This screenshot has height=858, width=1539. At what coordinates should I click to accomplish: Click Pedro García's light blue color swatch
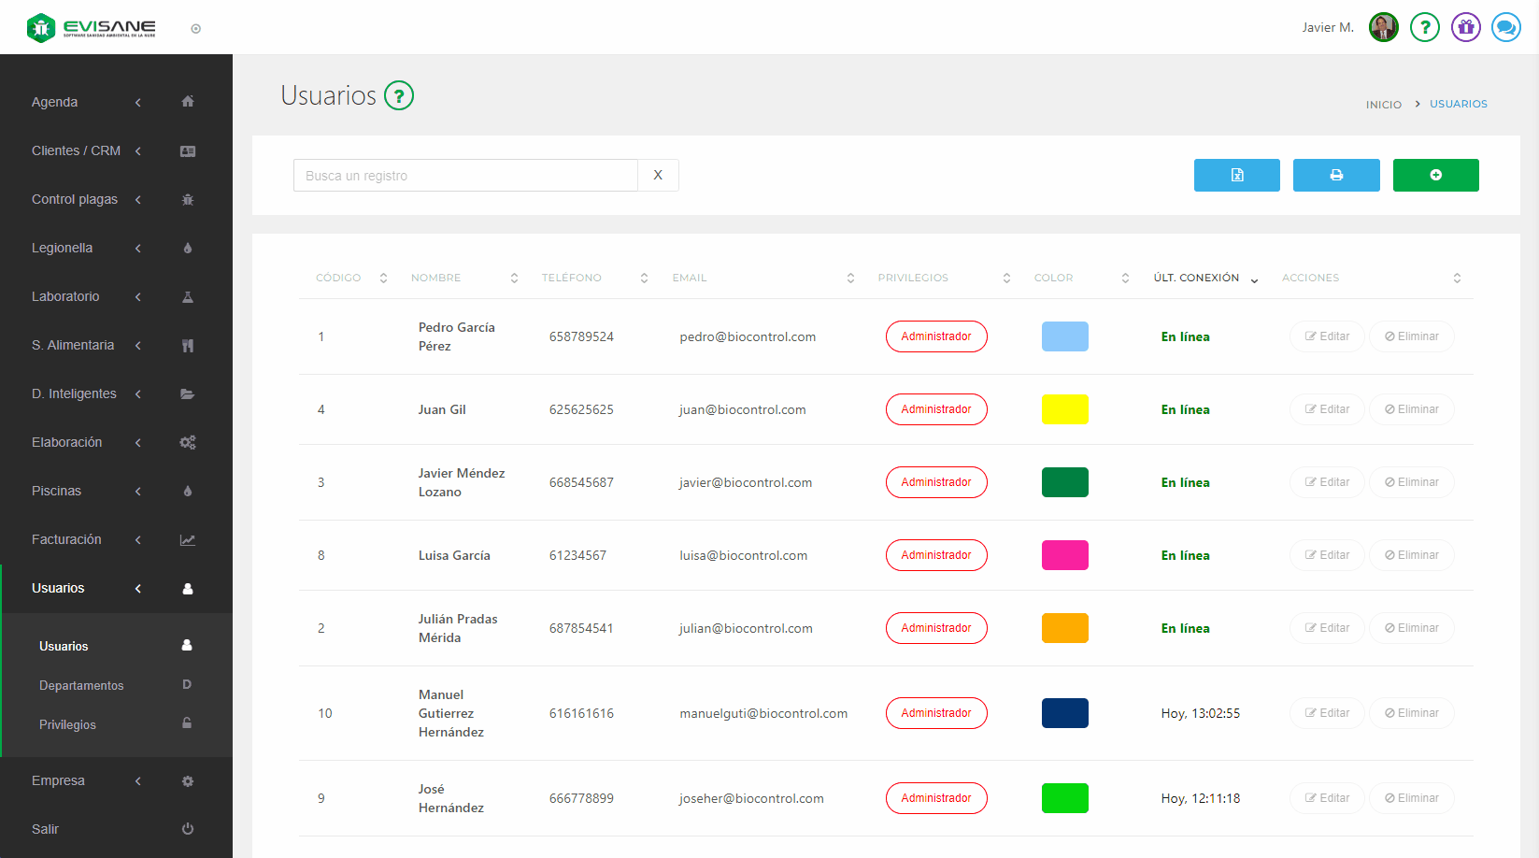click(1065, 336)
